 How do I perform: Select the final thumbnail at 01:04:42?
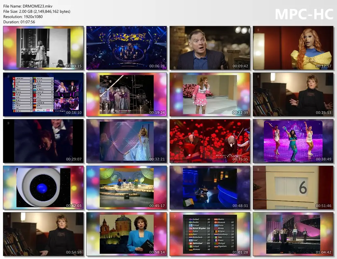pos(293,234)
